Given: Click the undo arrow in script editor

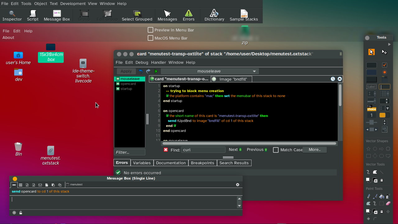Looking at the screenshot, I should [141, 71].
